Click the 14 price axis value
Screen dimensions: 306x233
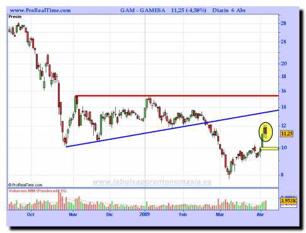[x=283, y=107]
